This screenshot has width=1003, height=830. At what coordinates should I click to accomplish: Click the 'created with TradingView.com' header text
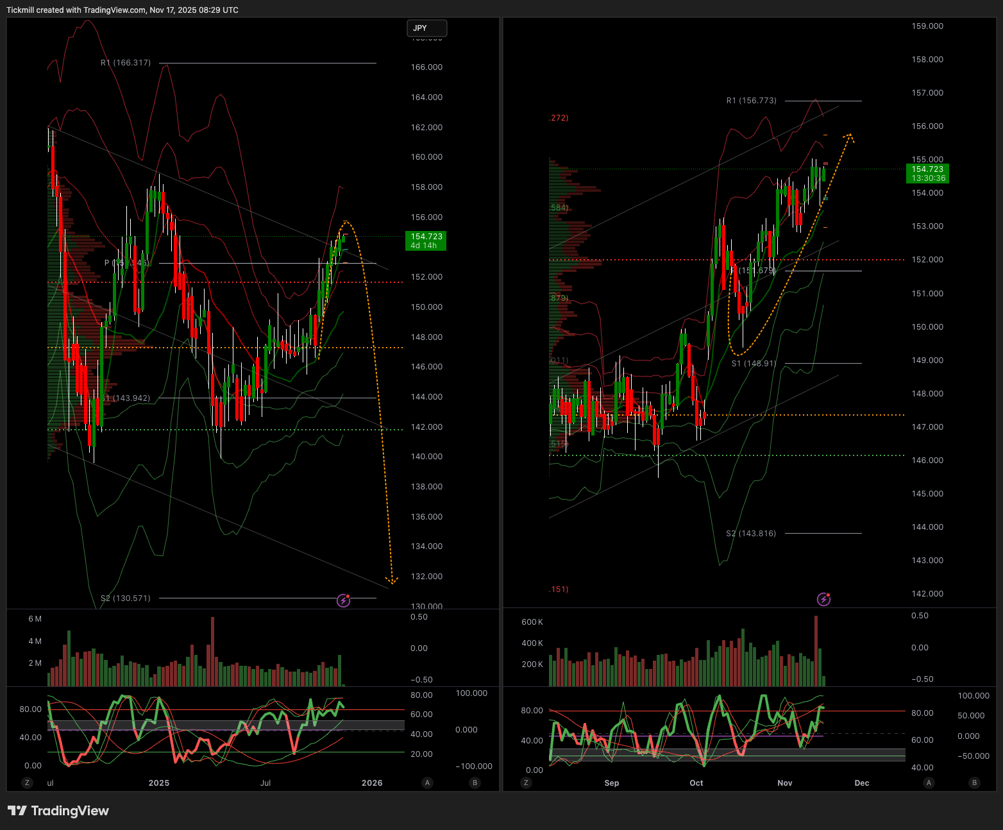[x=122, y=10]
